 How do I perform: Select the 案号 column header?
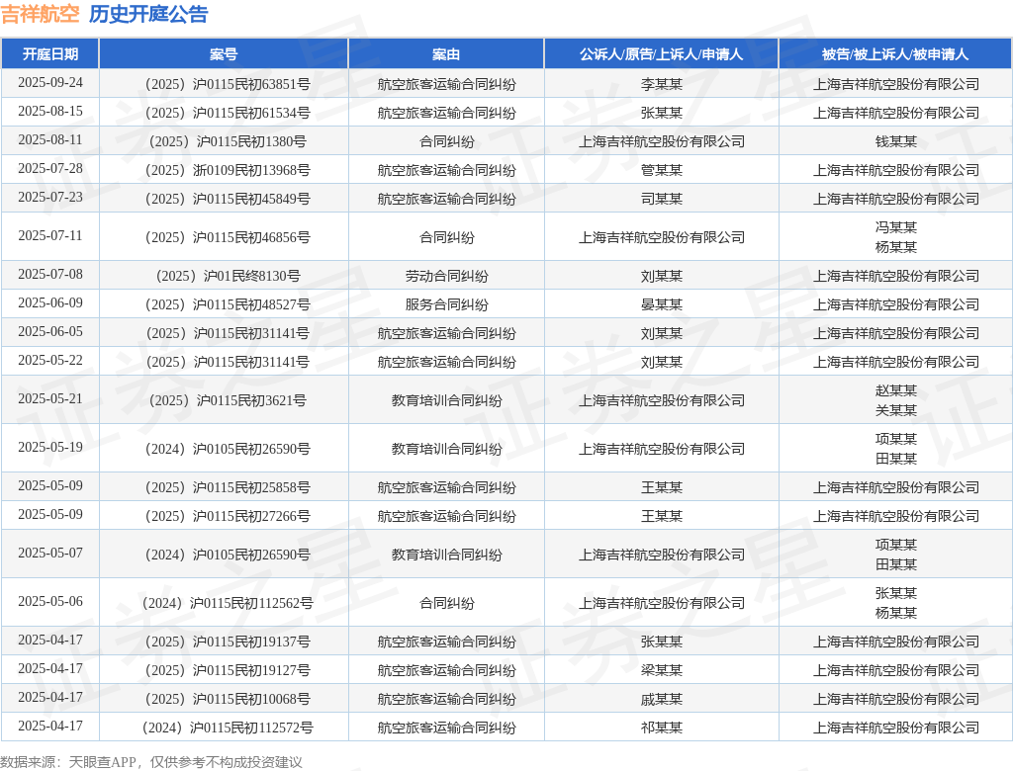[x=224, y=54]
